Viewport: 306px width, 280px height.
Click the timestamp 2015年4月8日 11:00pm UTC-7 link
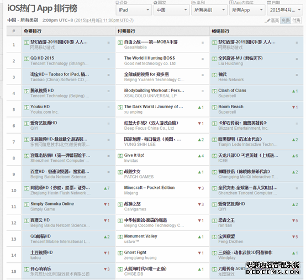[x=104, y=20]
